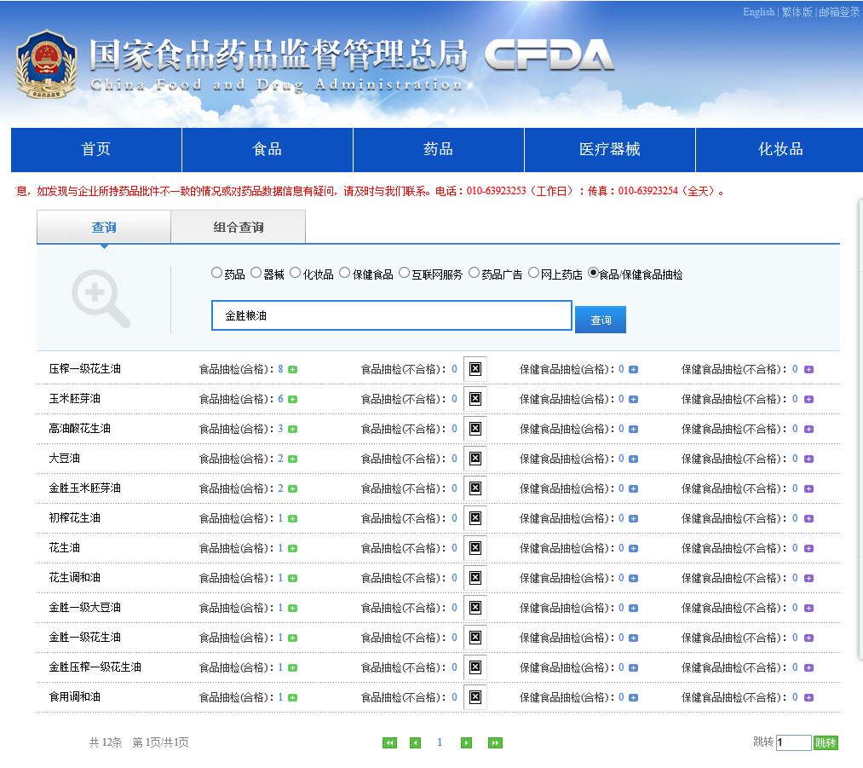Click the X box icon in 压榨一级花生油 row

(475, 369)
